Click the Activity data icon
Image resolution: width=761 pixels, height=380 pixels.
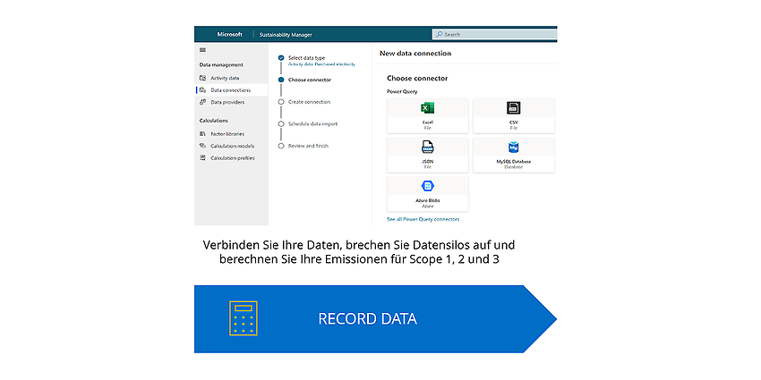tap(203, 78)
